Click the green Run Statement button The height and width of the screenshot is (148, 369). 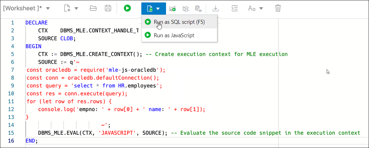[127, 8]
